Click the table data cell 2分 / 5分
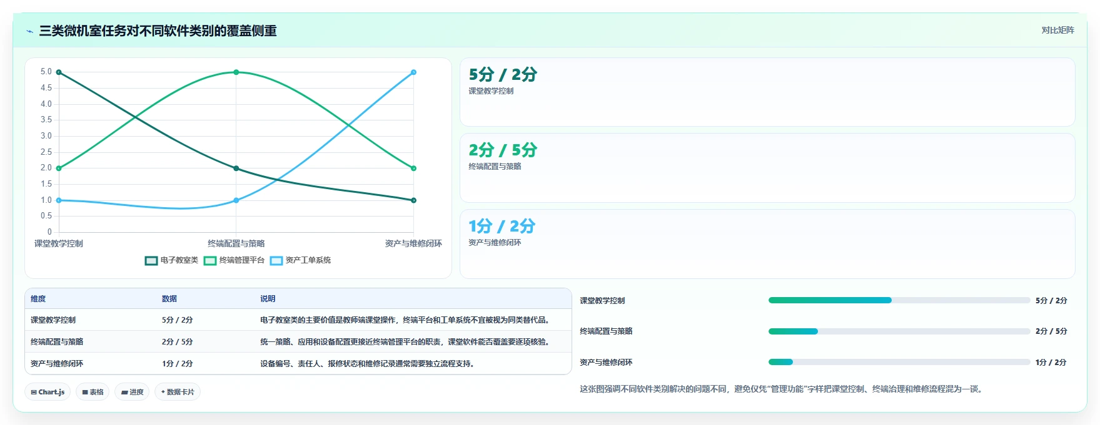Screen dimensions: 1100x425 point(177,342)
